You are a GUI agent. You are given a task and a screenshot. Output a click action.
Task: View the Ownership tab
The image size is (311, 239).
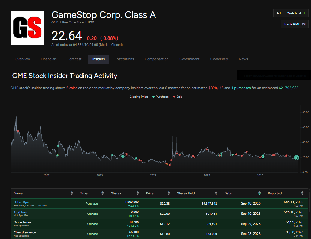tap(219, 59)
